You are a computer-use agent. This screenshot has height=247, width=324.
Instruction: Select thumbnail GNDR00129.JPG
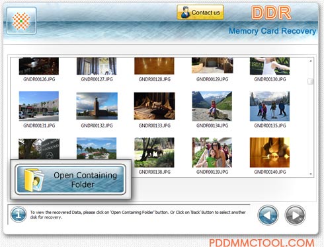[x=212, y=65]
